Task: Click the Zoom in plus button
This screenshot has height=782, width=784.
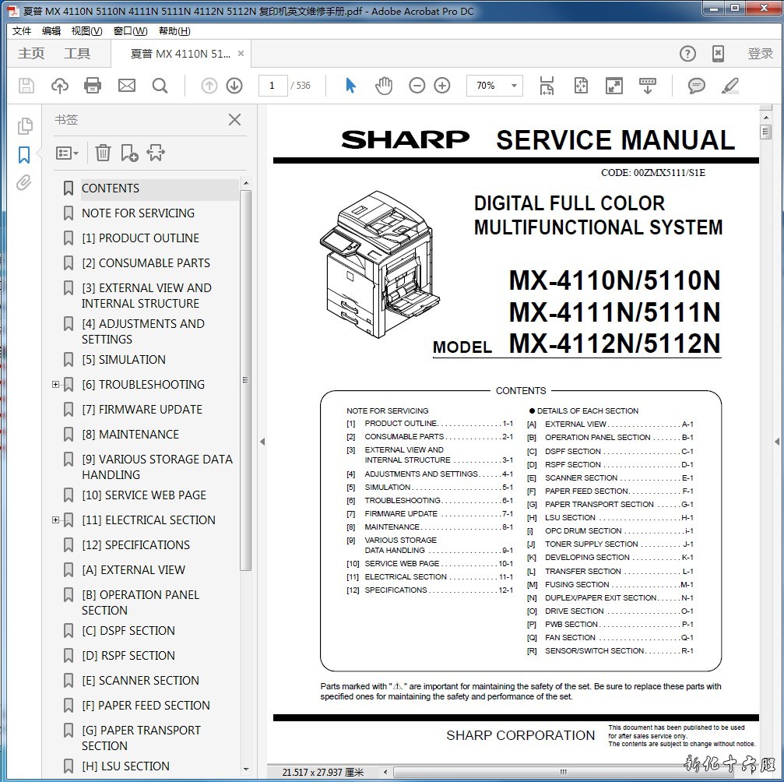Action: point(442,86)
